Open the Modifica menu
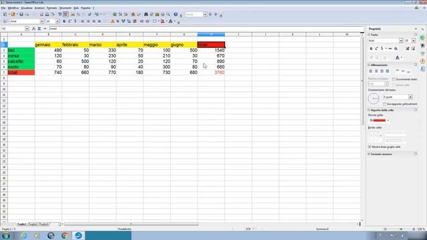Viewport: 427px width, 240px height. (13, 8)
